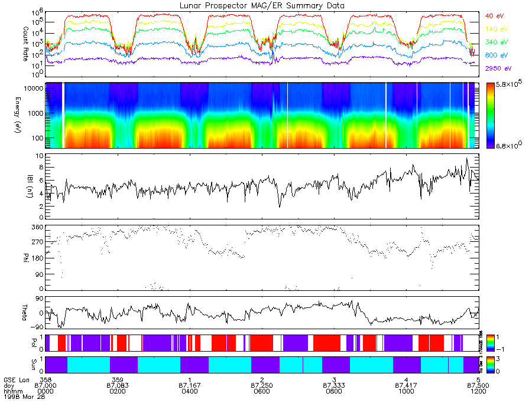The width and height of the screenshot is (532, 413).
Task: Click the doy value "87.083"
Action: [x=118, y=386]
